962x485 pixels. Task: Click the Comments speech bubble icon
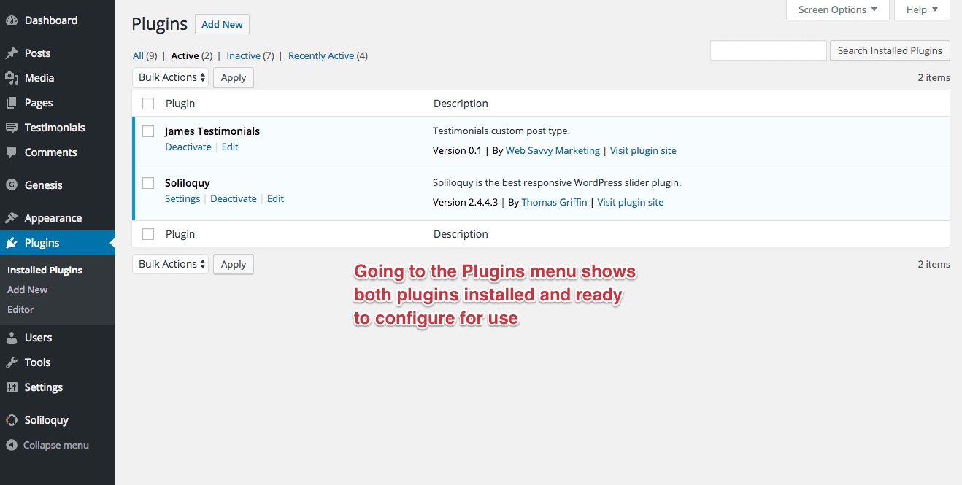coord(12,152)
